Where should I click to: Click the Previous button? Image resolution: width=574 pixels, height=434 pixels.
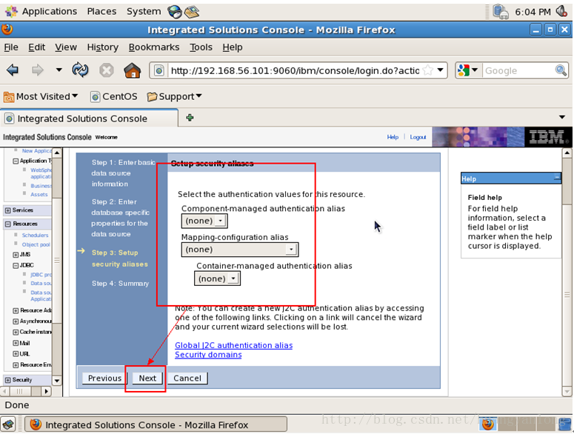104,378
